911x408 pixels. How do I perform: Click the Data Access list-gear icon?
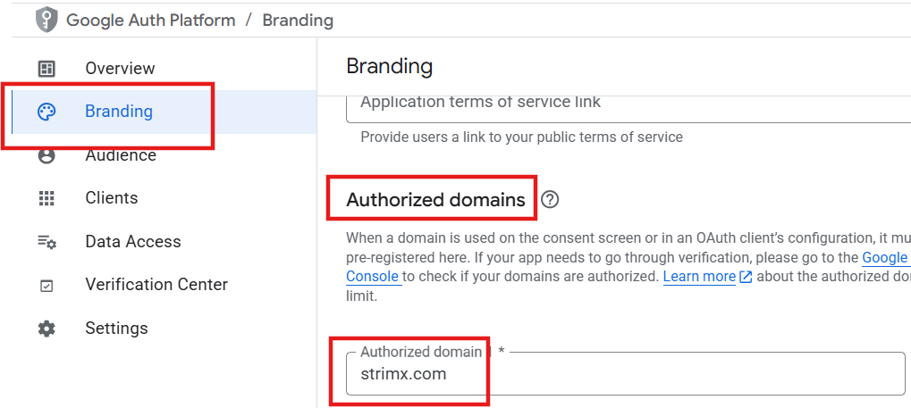coord(46,242)
